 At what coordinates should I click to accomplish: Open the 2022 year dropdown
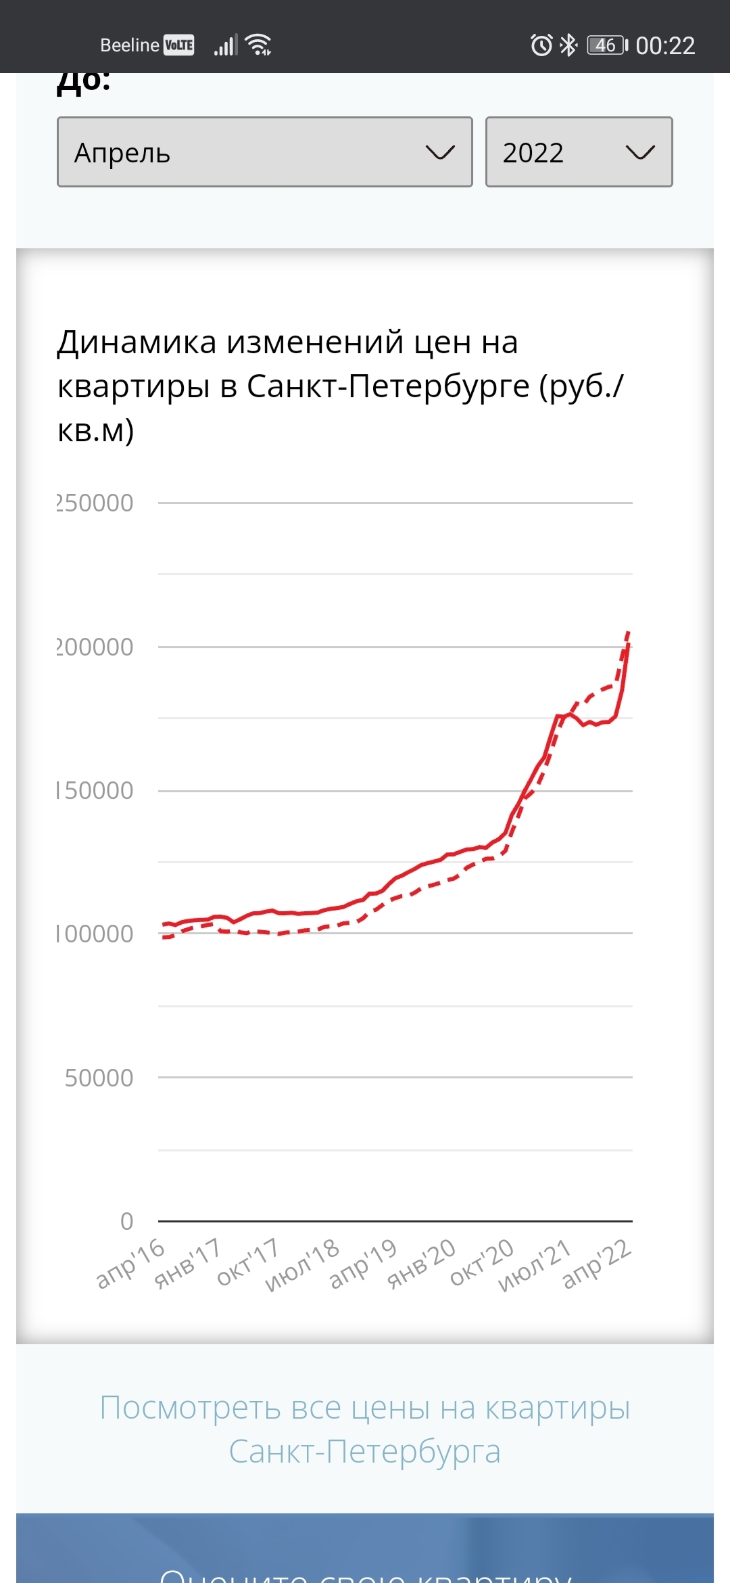[x=579, y=152]
